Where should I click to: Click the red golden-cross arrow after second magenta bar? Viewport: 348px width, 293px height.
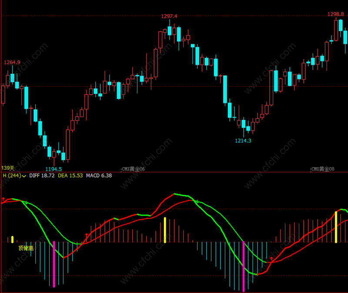click(x=271, y=258)
